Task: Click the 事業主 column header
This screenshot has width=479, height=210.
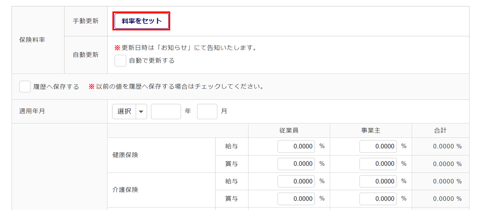Action: pyautogui.click(x=371, y=130)
